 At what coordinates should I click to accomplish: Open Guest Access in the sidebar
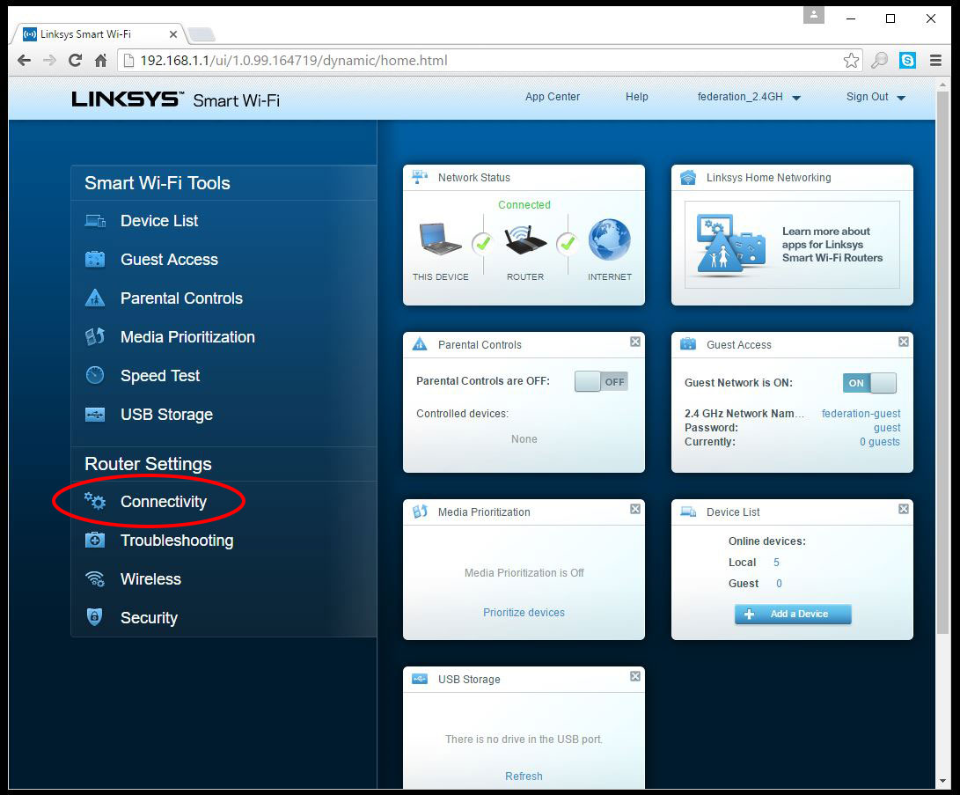coord(169,260)
